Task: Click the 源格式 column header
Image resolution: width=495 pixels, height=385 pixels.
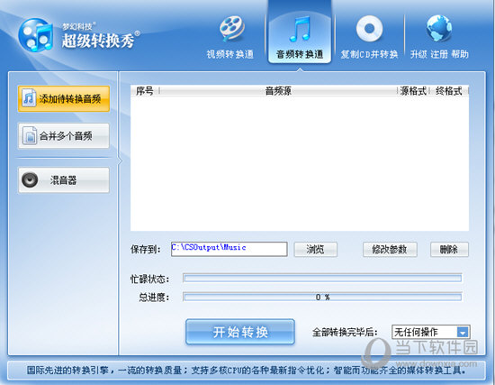Action: pyautogui.click(x=413, y=91)
